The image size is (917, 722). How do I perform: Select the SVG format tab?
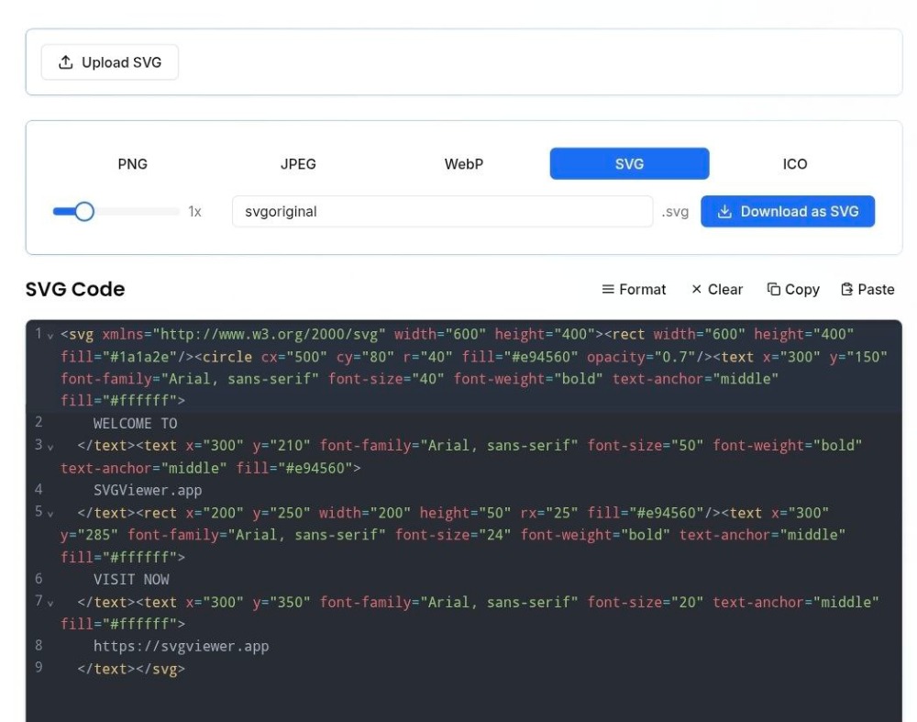(x=629, y=164)
